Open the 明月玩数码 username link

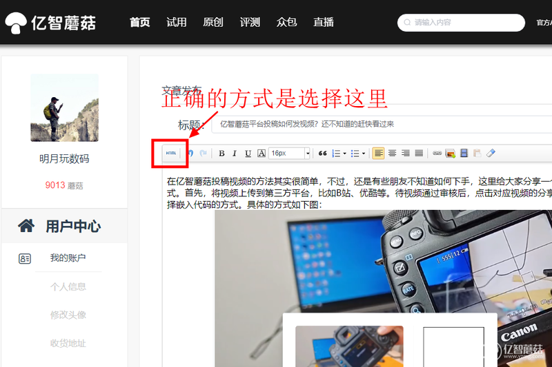point(64,159)
